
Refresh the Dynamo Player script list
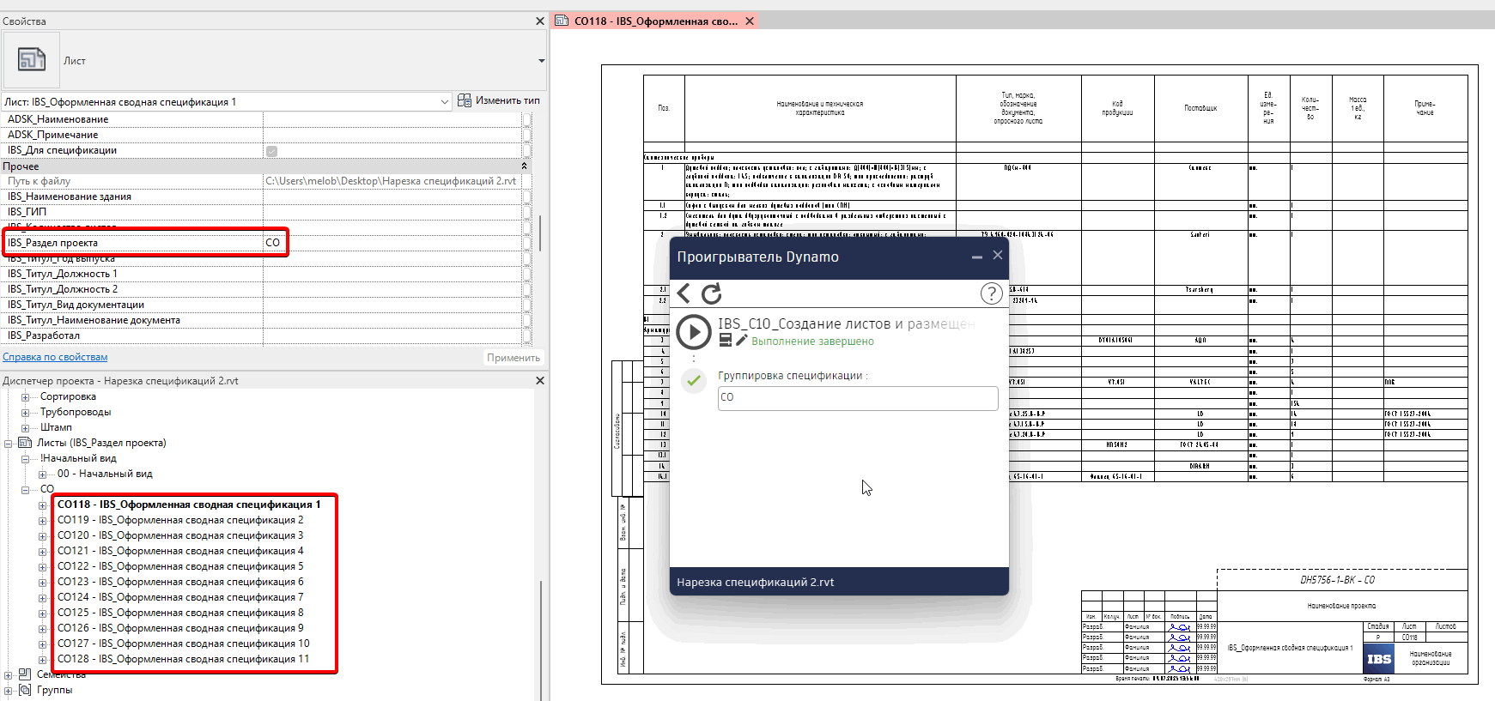pos(712,293)
